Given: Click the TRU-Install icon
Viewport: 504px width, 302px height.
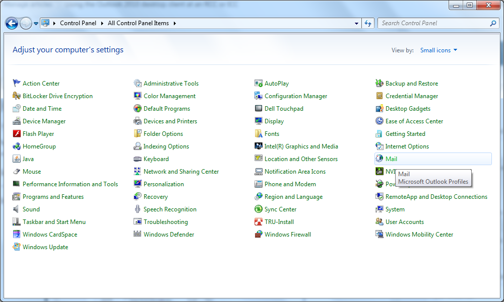Looking at the screenshot, I should pos(259,222).
